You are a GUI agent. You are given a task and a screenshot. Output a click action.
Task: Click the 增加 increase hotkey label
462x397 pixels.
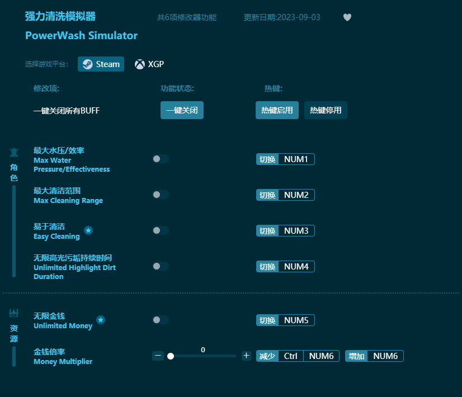coord(356,356)
